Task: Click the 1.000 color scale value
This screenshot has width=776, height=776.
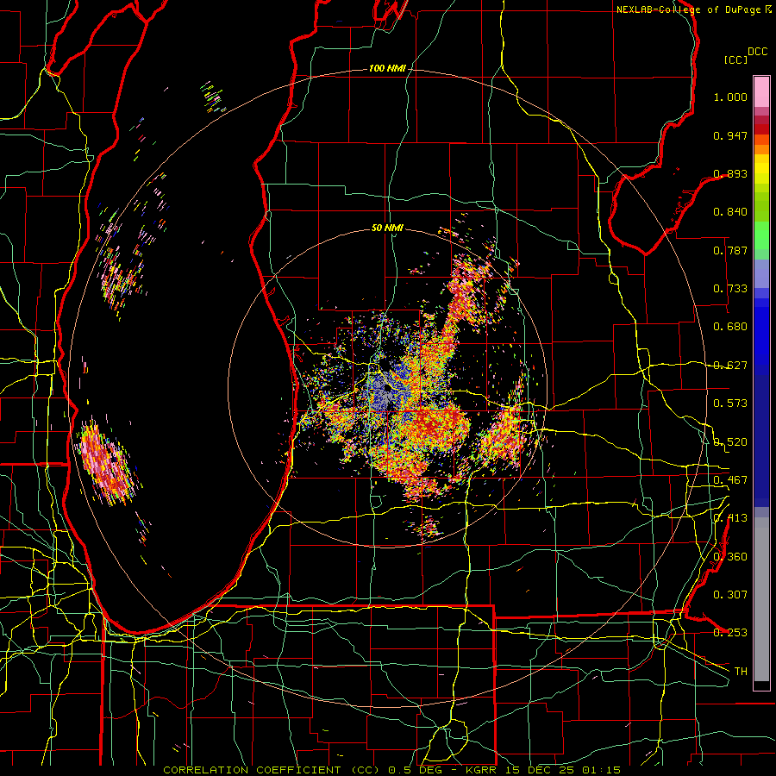Action: (x=730, y=97)
